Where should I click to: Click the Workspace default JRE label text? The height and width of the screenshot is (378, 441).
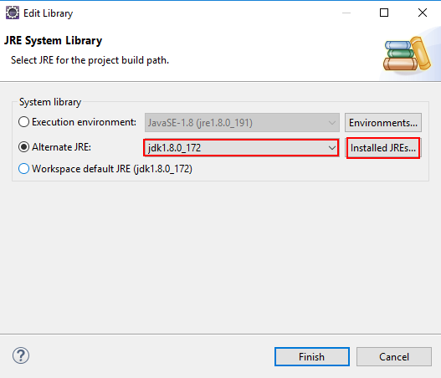(112, 169)
